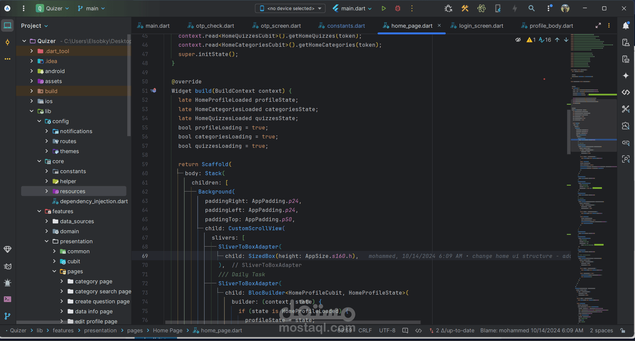Viewport: 635px width, 341px height.
Task: Toggle the Project tool window icon
Action: pyautogui.click(x=7, y=25)
